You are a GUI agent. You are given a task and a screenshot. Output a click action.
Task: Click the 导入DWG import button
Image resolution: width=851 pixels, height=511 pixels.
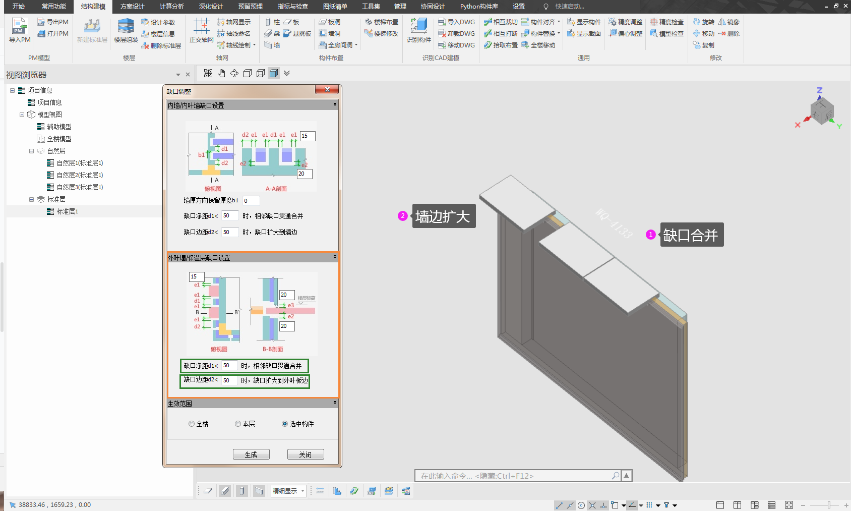[x=456, y=22]
